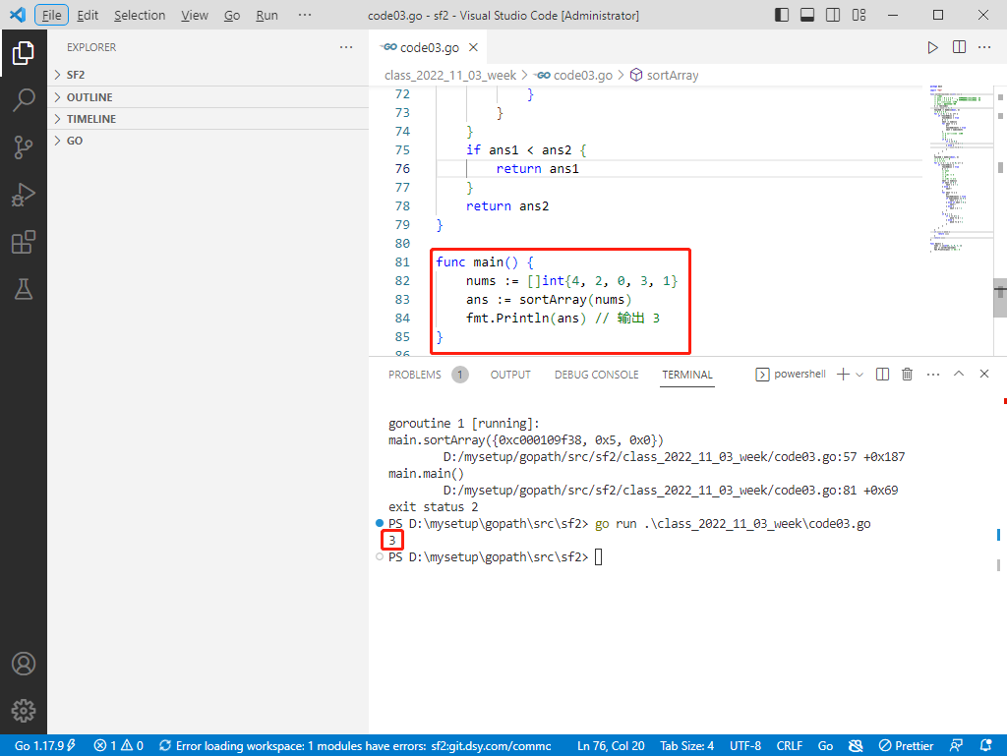Toggle the secondary side bar layout
Image resolution: width=1007 pixels, height=756 pixels.
pyautogui.click(x=833, y=15)
